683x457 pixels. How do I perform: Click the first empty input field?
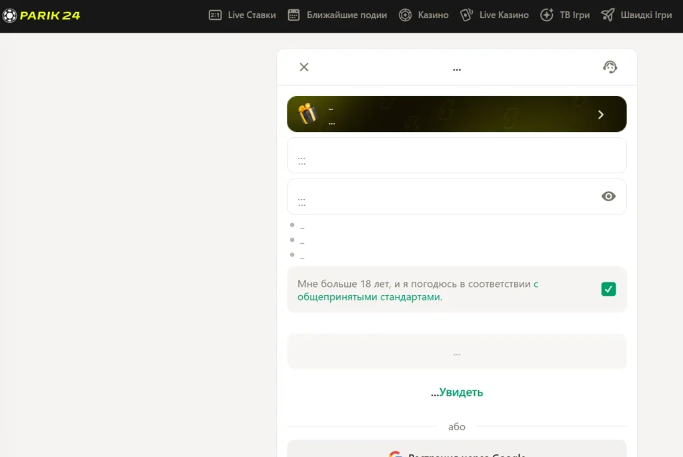[456, 155]
